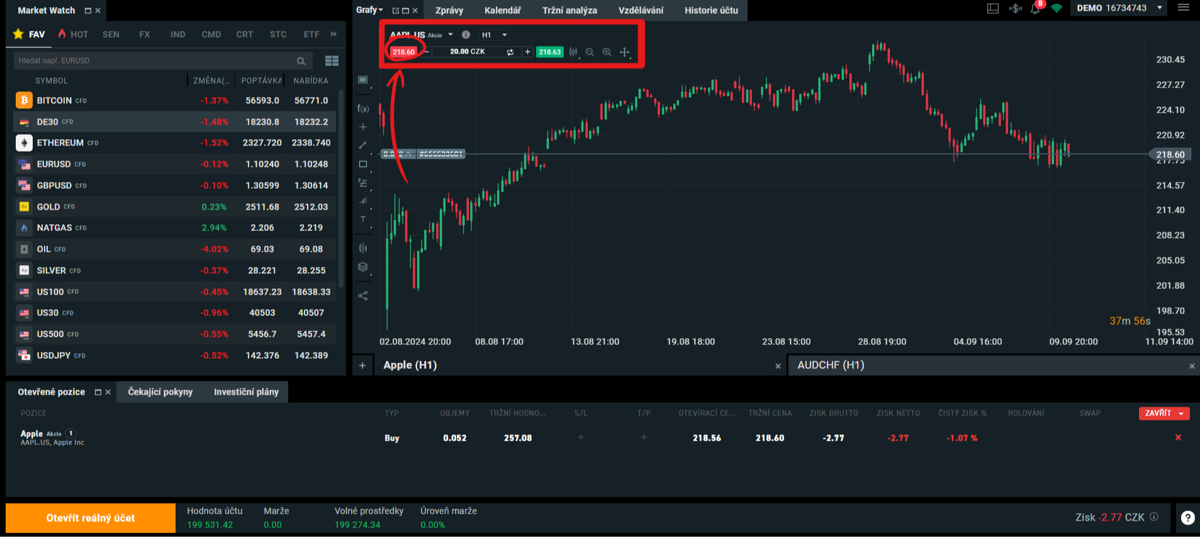Click the green 218.63 buy price button
This screenshot has height=537, width=1200.
tap(549, 52)
